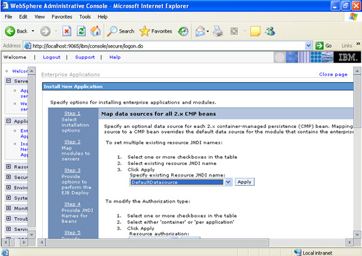Refresh the page via toolbar icon
Screen dimensions: 362x256
81,31
